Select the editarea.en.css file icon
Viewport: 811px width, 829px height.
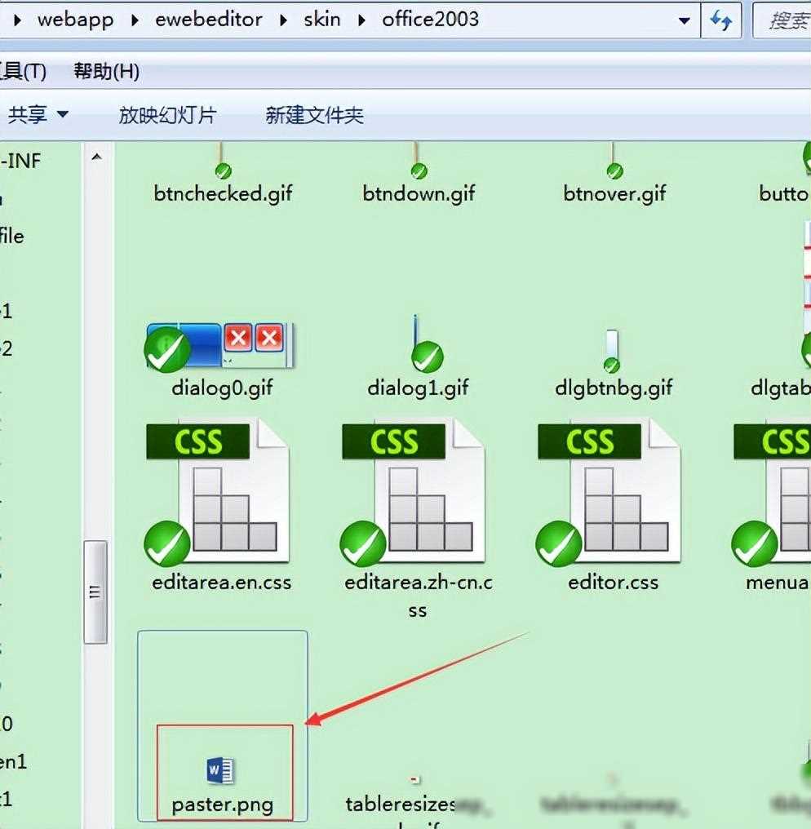[218, 493]
